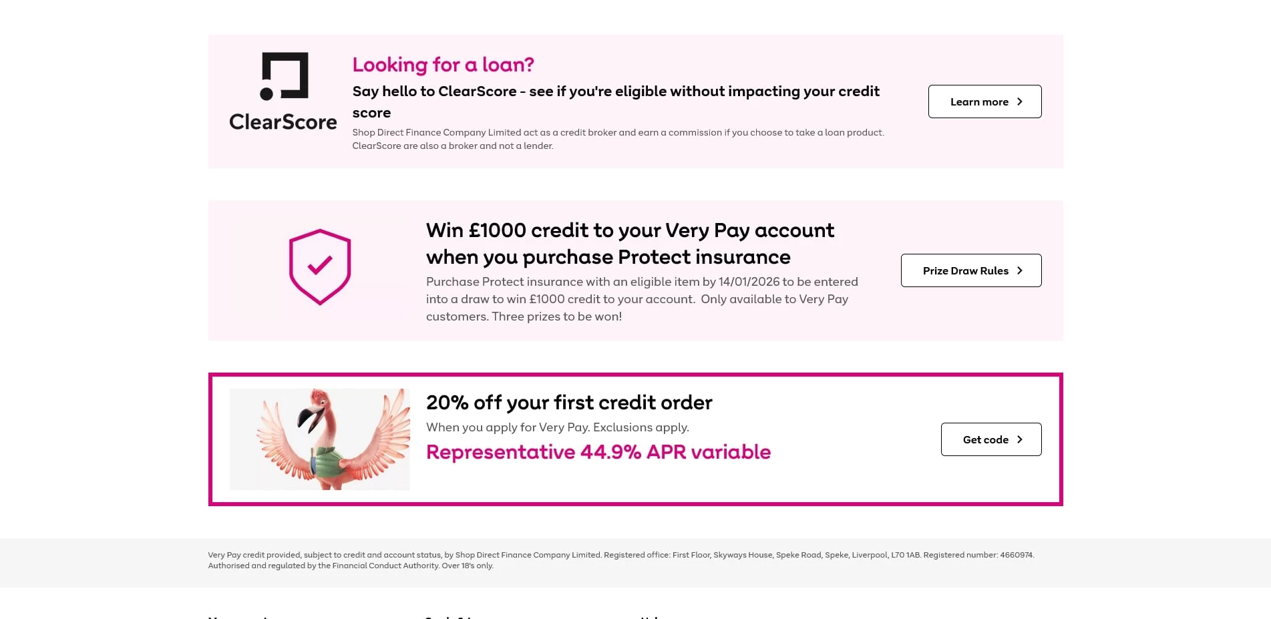1271x619 pixels.
Task: Click the arrow in the Prize Draw Rules button
Action: point(1020,270)
